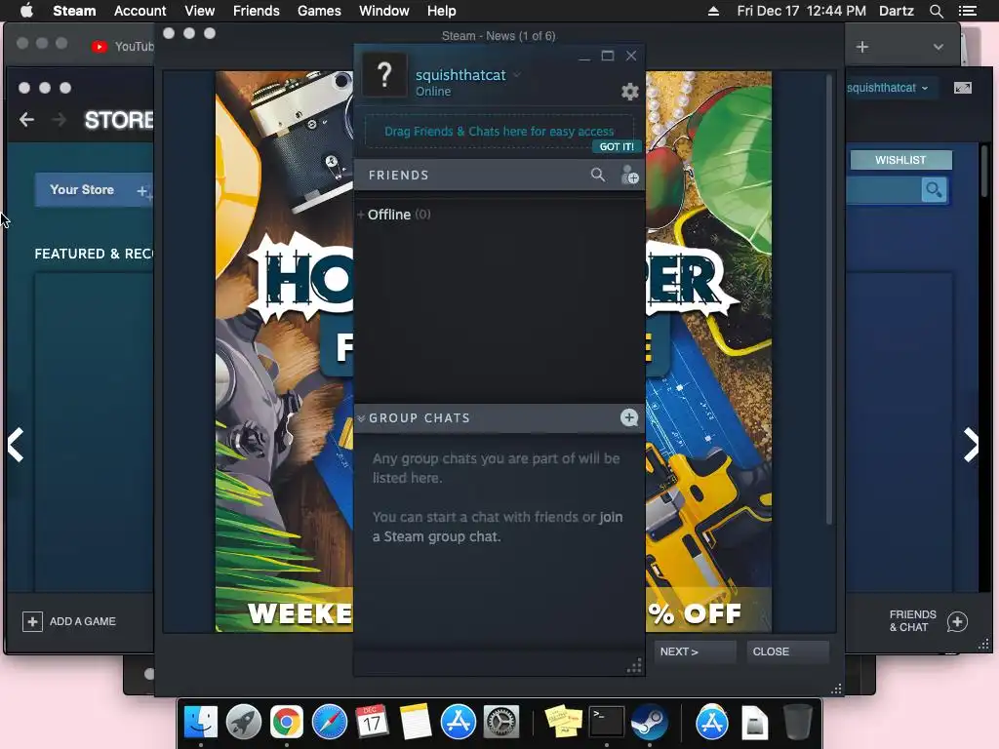Collapse the Group Chats section

tap(361, 417)
